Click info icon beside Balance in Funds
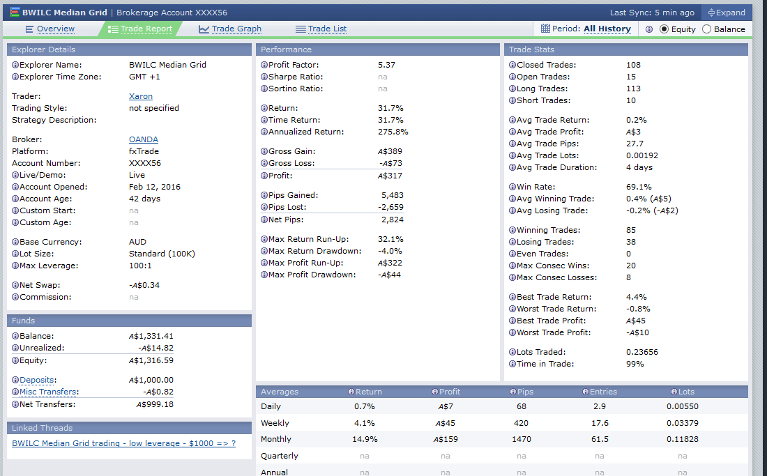Viewport: 767px width, 476px height. pos(15,336)
